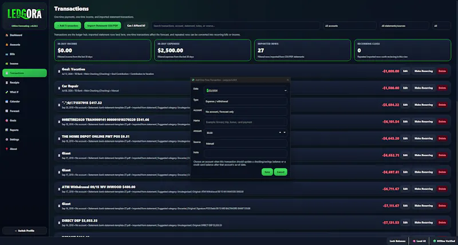Image resolution: width=458 pixels, height=245 pixels.
Task: Tick the checkbox for Giant -$7,111.67 row
Action: pos(59,206)
